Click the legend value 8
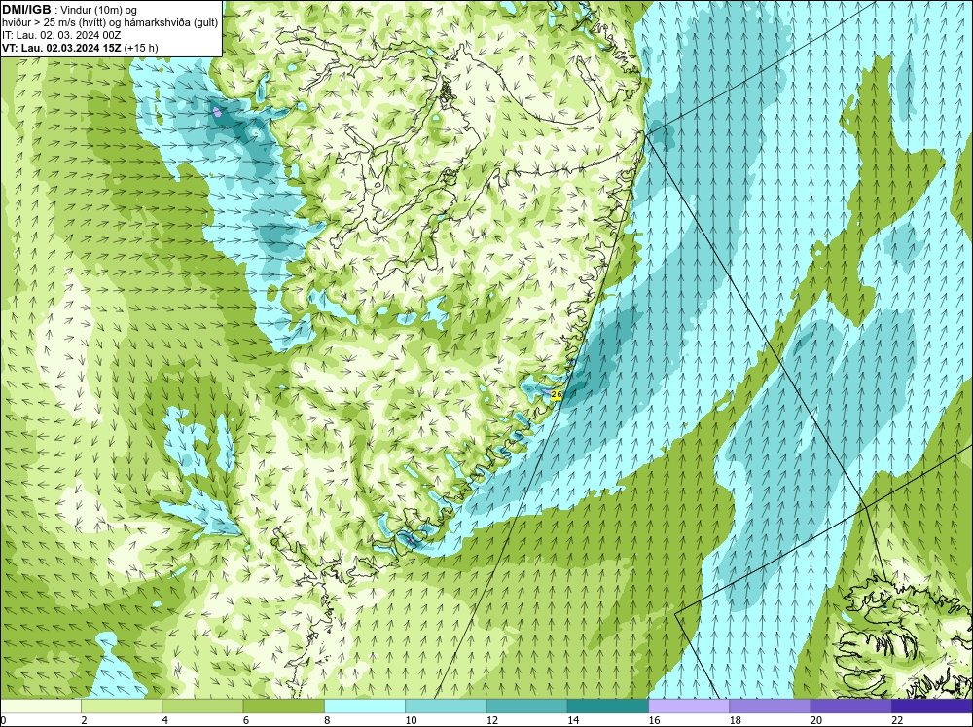Viewport: 973px width, 727px height. pos(327,720)
